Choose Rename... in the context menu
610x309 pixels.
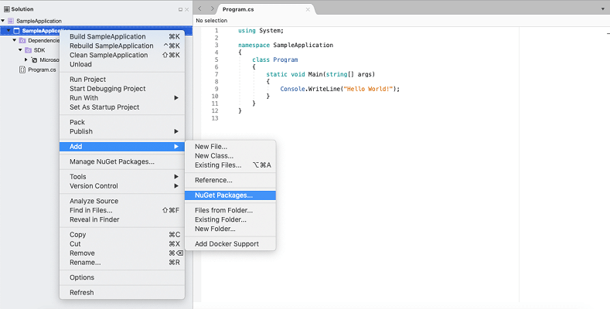click(121, 263)
